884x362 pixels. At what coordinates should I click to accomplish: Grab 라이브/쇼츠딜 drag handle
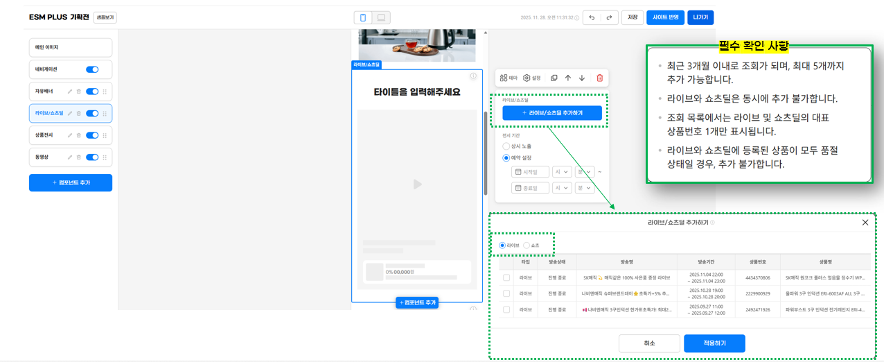(105, 113)
